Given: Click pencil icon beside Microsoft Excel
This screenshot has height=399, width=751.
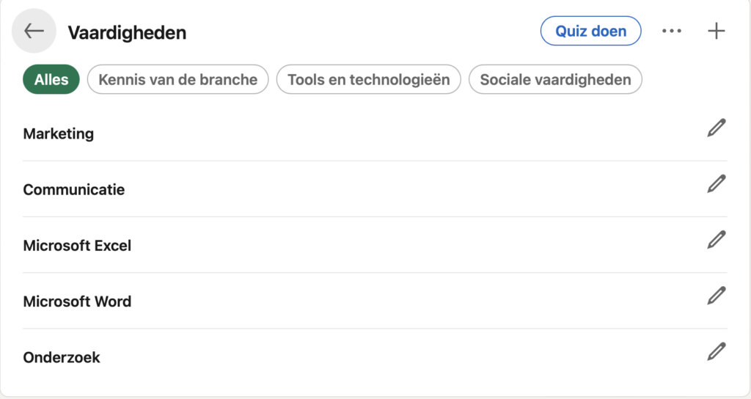Looking at the screenshot, I should [716, 240].
